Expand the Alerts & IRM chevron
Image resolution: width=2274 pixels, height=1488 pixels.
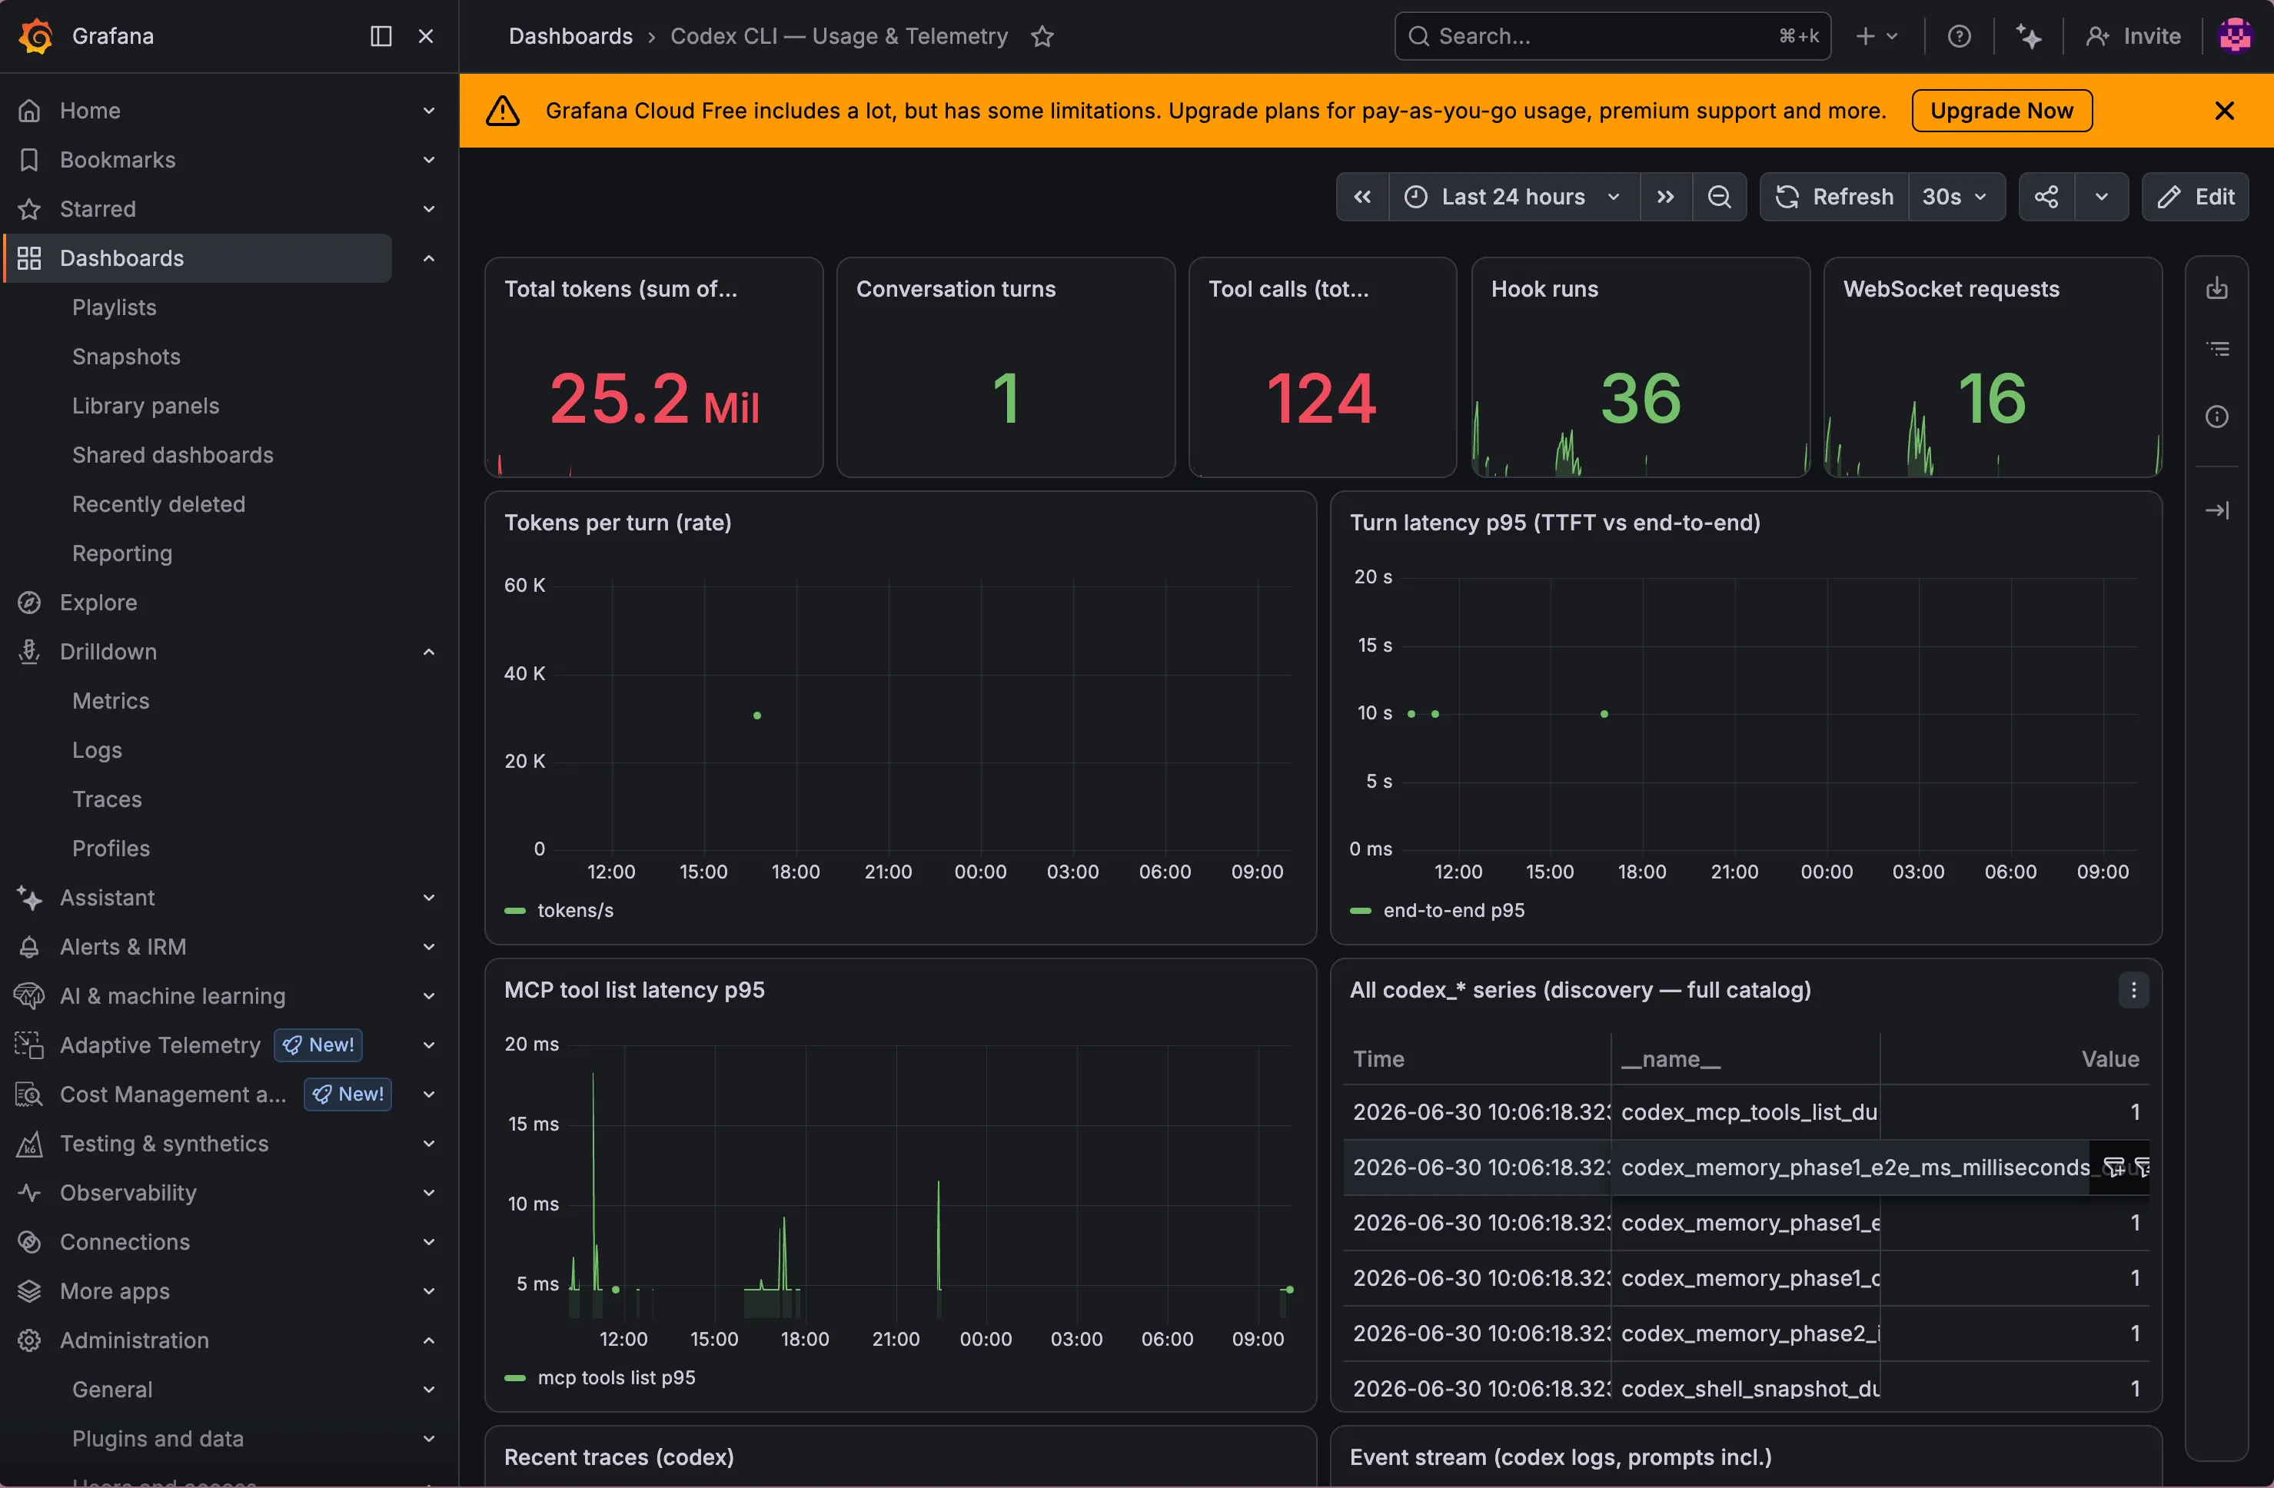tap(429, 946)
